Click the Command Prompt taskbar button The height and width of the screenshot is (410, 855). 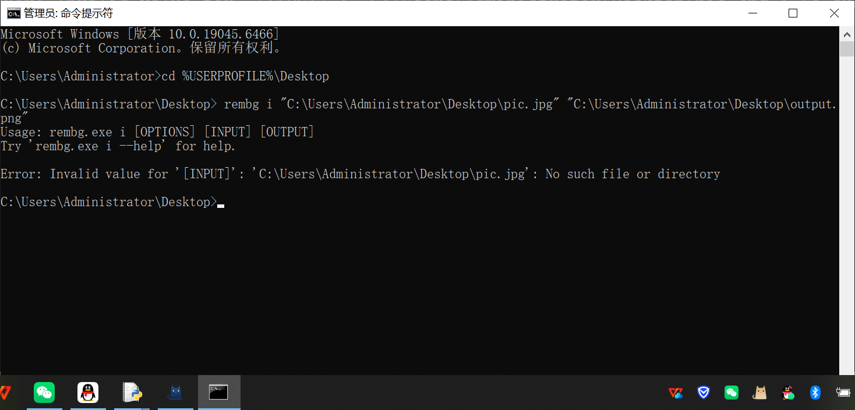pos(219,393)
